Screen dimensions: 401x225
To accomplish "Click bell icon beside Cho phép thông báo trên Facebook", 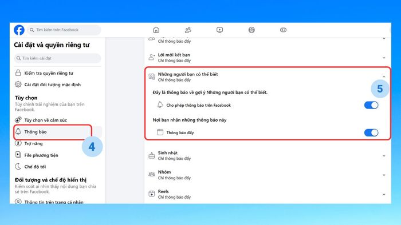I will tap(160, 105).
